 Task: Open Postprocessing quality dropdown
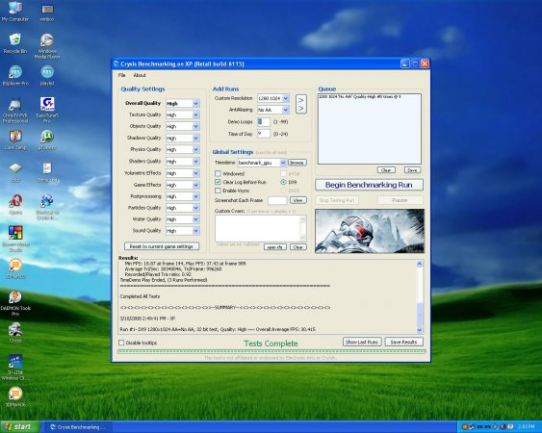(x=196, y=196)
